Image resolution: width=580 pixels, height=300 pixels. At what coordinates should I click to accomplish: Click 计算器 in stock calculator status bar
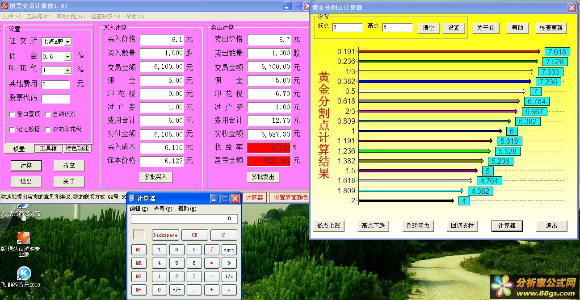pos(255,197)
